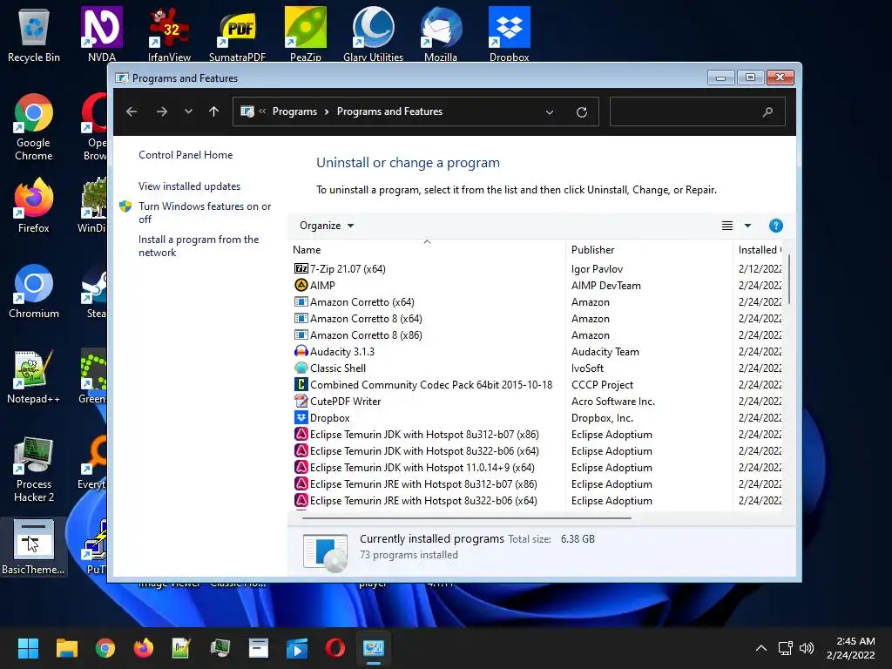Change the view with the view button
Viewport: 892px width, 669px height.
coord(727,226)
